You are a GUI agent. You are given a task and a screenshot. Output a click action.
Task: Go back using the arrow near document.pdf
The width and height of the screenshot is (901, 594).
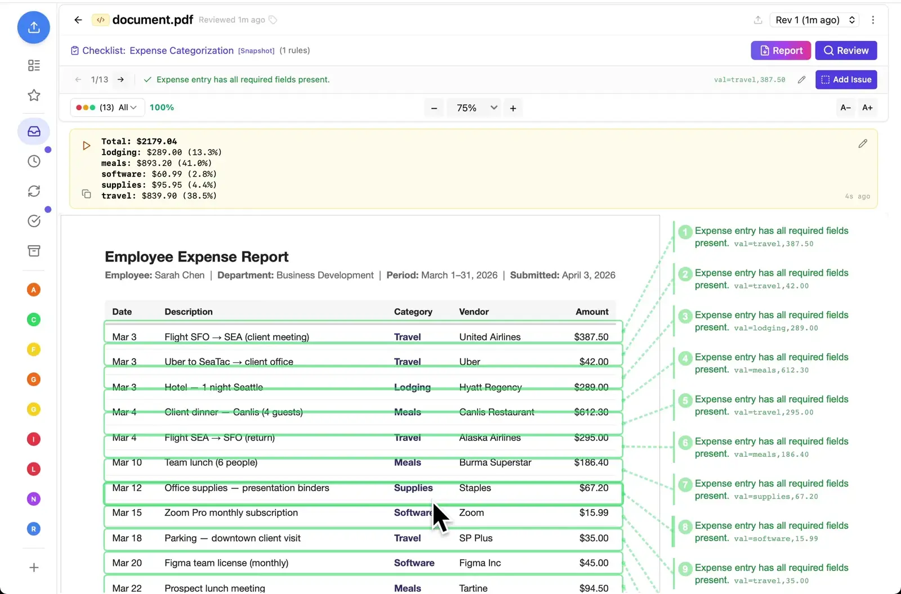point(78,20)
